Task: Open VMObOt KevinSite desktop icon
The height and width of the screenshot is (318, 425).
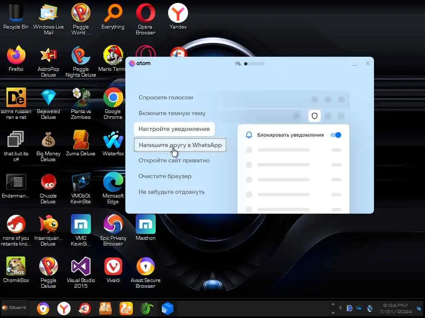Action: (x=81, y=188)
